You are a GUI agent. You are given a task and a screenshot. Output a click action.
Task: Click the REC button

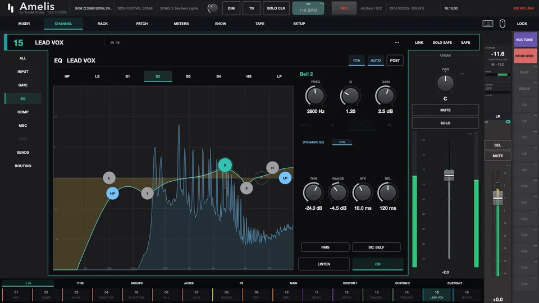click(344, 8)
